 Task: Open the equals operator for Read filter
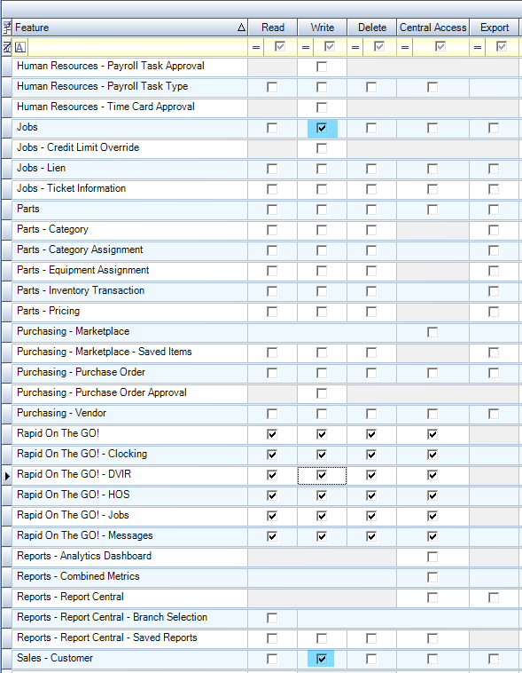point(256,47)
